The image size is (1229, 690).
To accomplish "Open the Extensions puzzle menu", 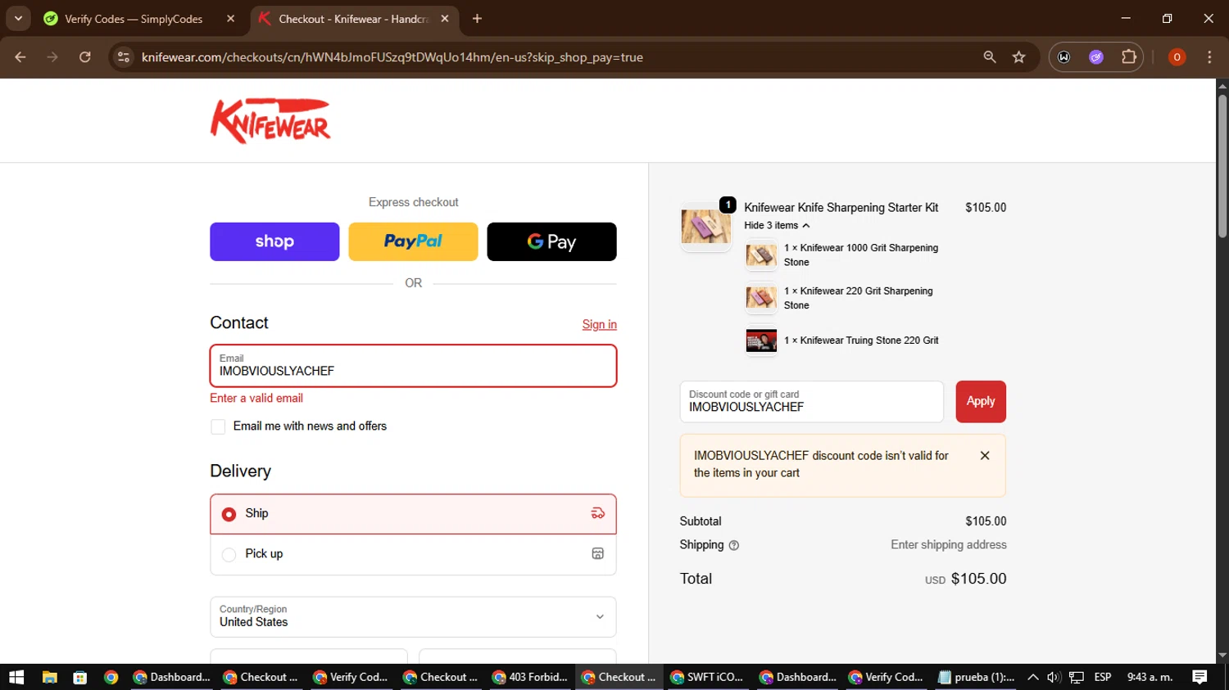I will point(1129,57).
